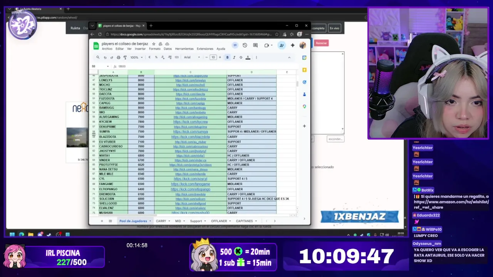Open the kick.com/sumiya link

click(190, 132)
